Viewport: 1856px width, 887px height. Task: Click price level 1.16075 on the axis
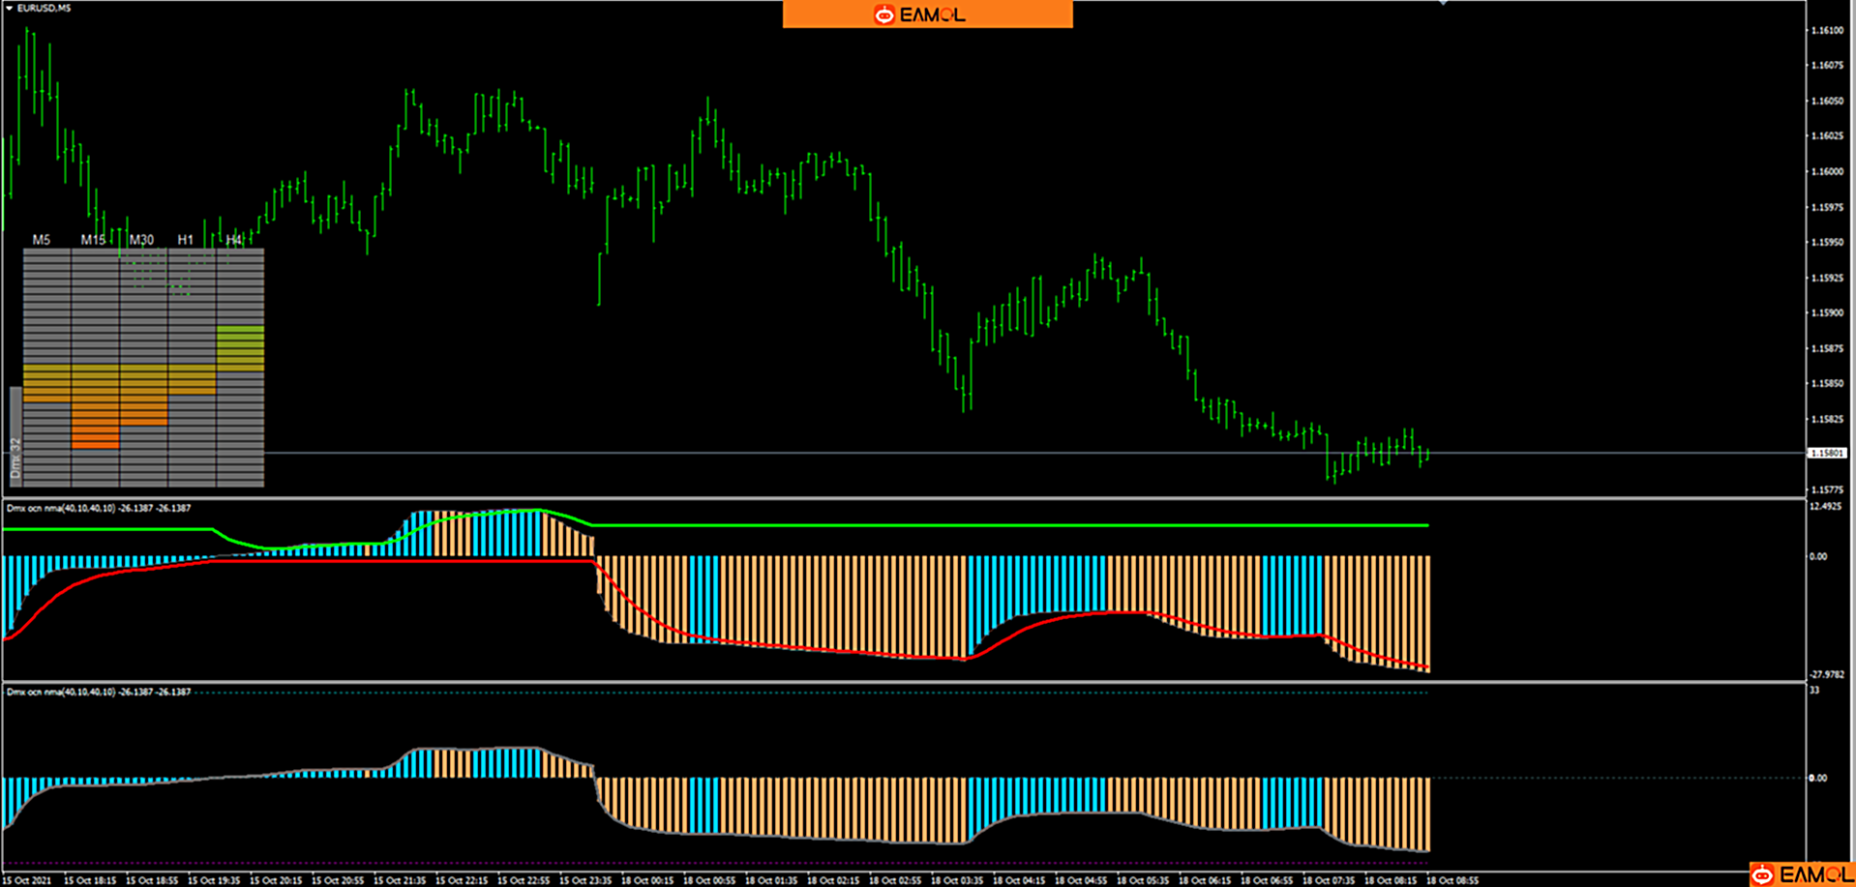1827,66
